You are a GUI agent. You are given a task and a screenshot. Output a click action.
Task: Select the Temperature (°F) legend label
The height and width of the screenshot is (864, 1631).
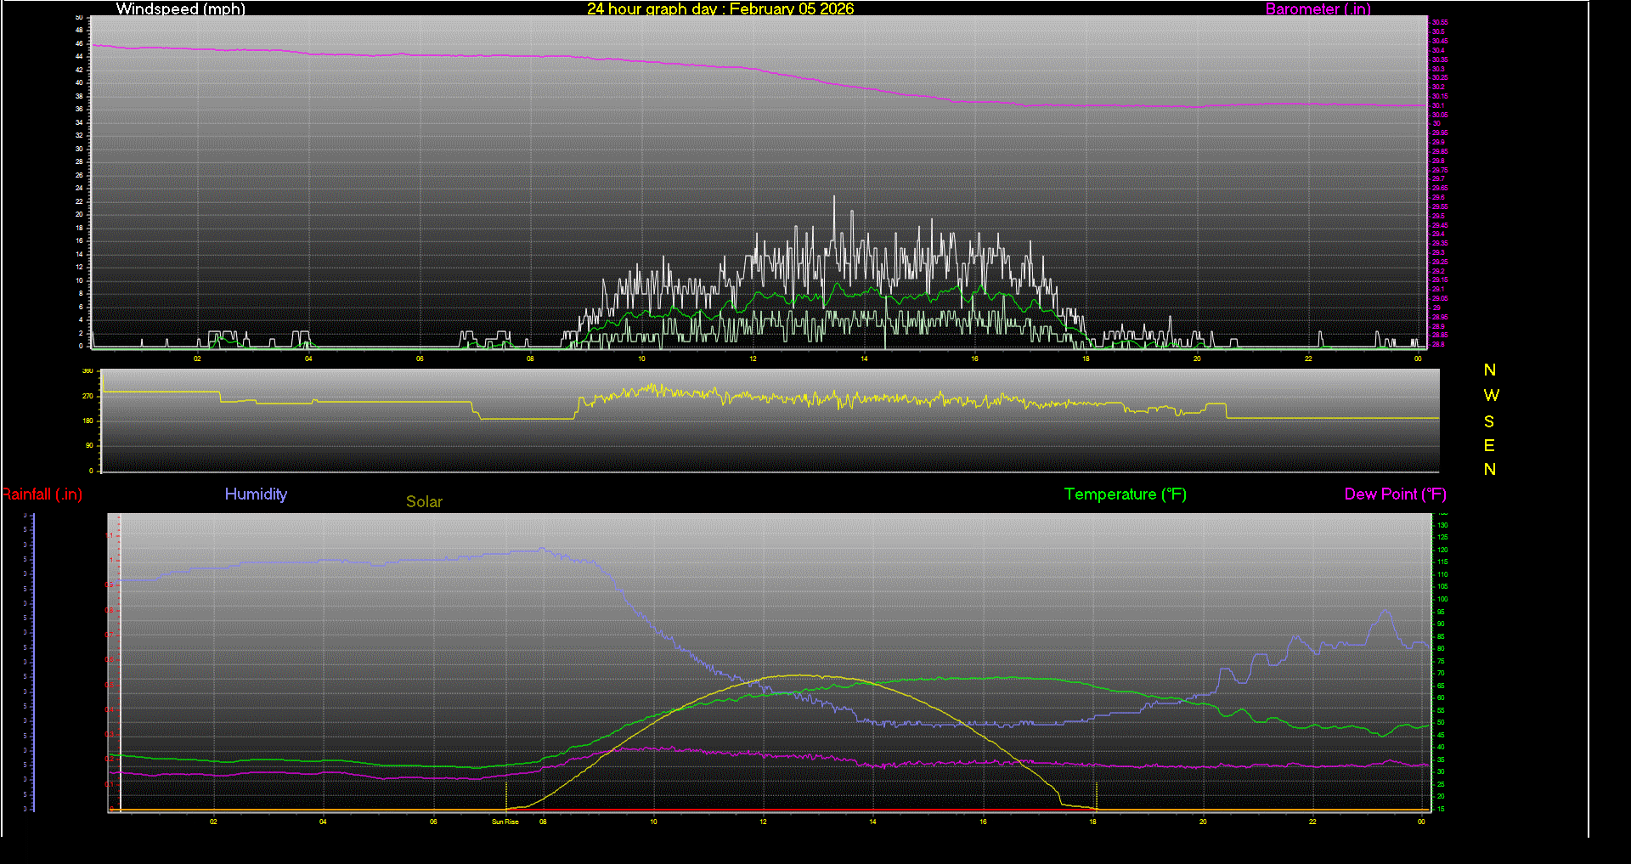1125,494
